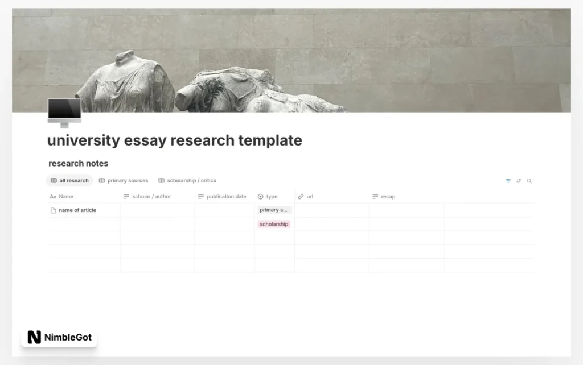583x365 pixels.
Task: Click recap cell in the 'name of article' row
Action: coord(407,210)
